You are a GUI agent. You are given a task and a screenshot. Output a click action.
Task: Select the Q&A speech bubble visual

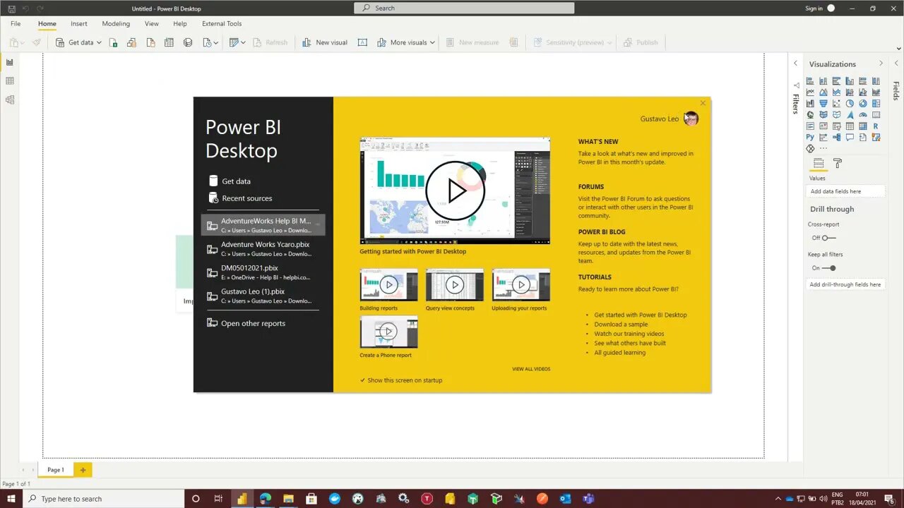(850, 137)
